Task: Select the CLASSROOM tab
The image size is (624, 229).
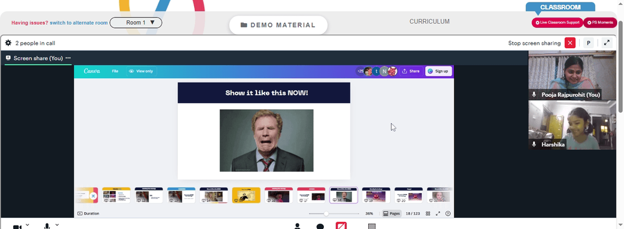Action: (x=560, y=7)
